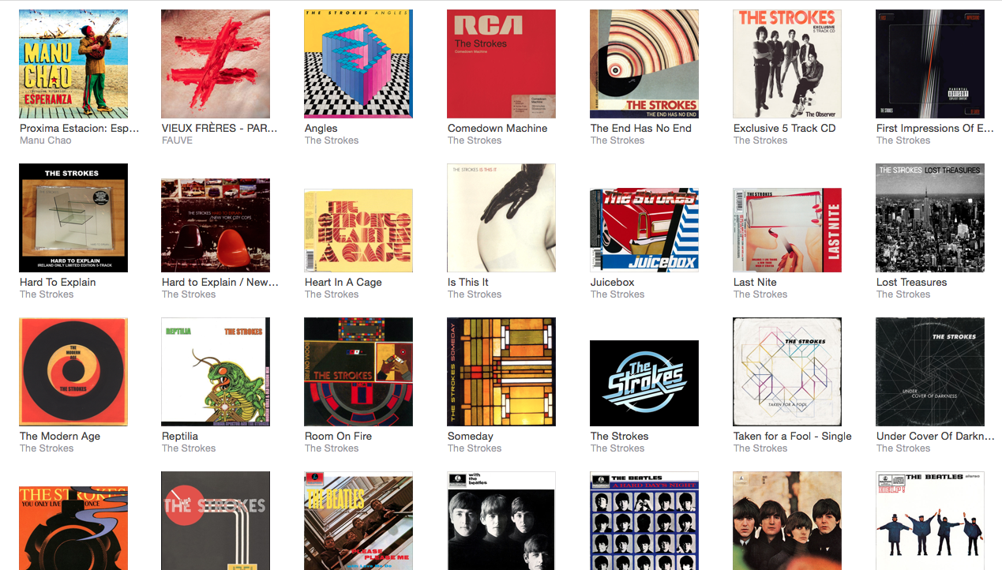Image resolution: width=1002 pixels, height=570 pixels.
Task: Select the Comedown Machine album artwork
Action: [501, 64]
